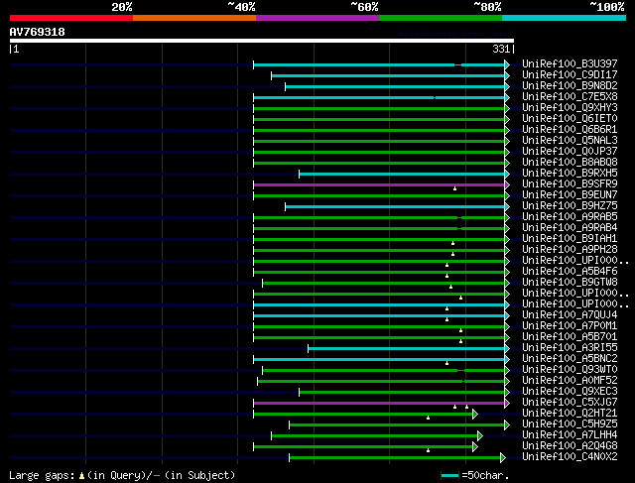Click the cyan 50char scale bar in the legend
This screenshot has width=635, height=483.
[449, 476]
